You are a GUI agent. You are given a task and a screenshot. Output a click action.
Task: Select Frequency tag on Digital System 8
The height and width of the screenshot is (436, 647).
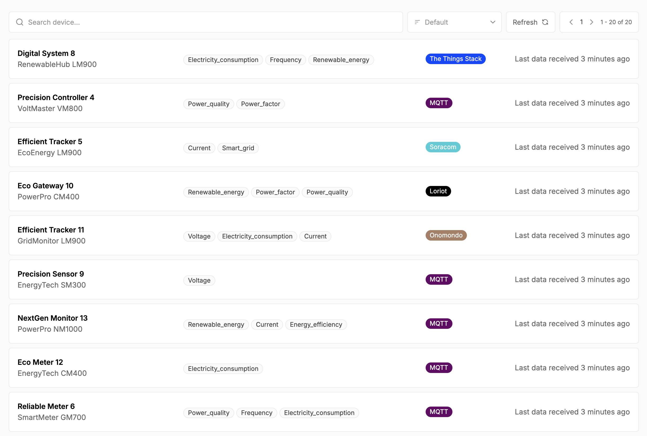285,60
